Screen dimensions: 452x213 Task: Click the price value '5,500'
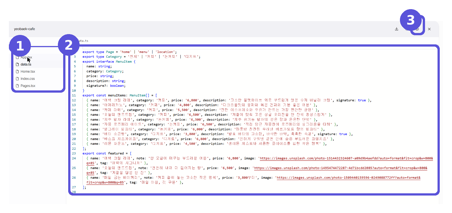coord(182,110)
